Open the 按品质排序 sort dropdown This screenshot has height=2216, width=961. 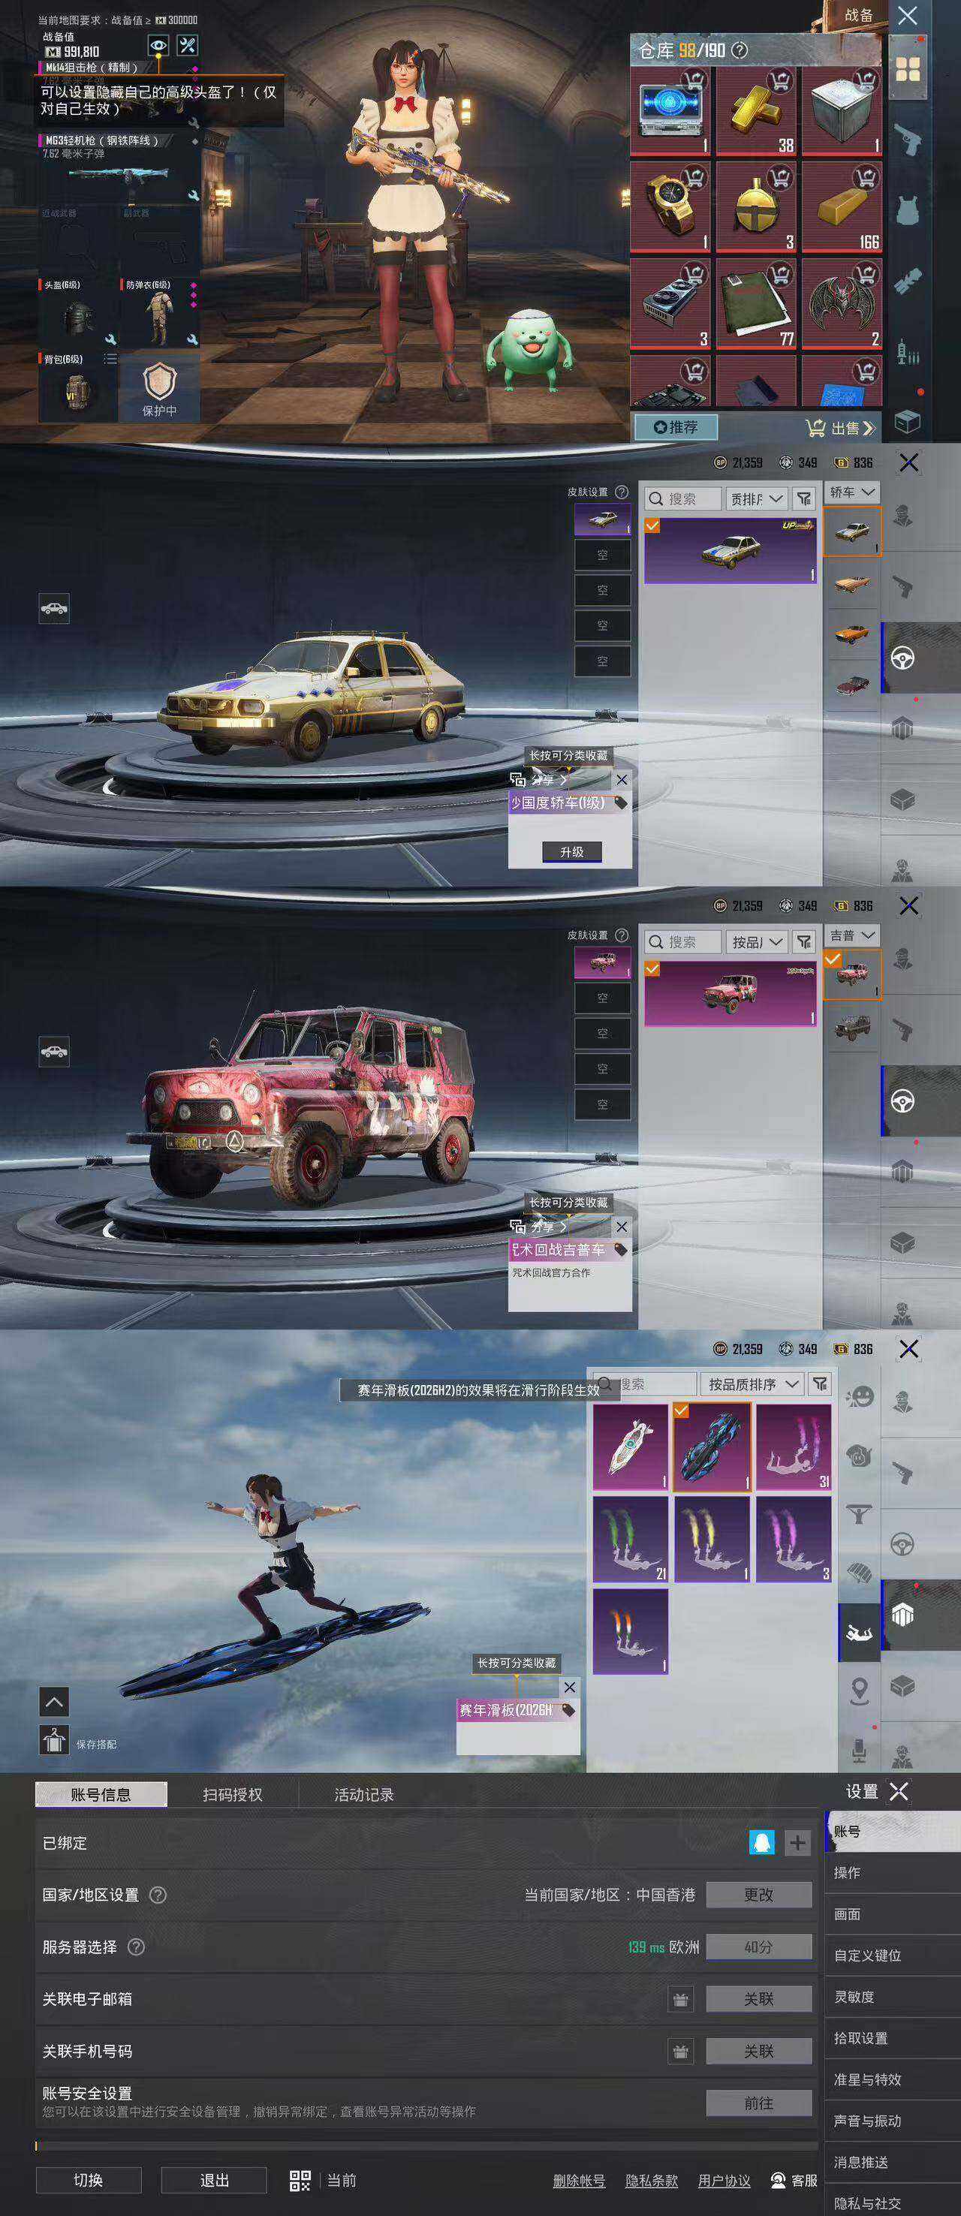(753, 1383)
